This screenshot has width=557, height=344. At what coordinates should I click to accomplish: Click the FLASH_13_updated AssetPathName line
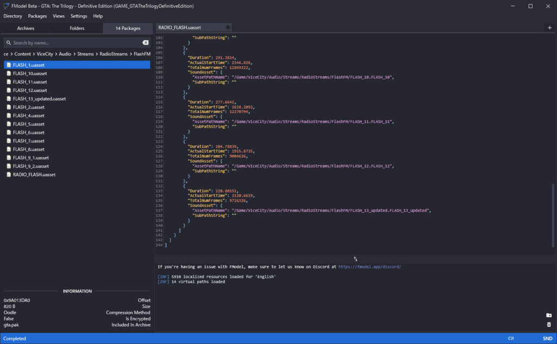click(311, 210)
